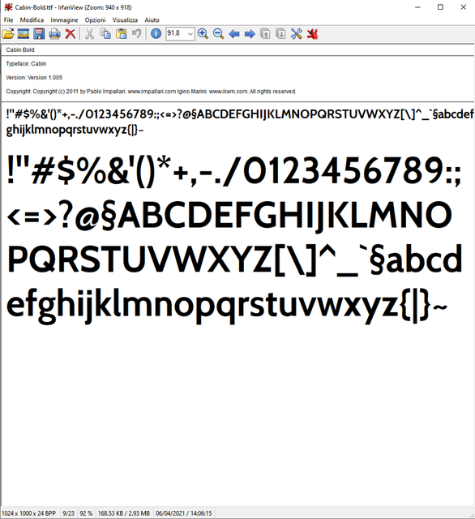Open the Visualizza menu

coord(125,19)
